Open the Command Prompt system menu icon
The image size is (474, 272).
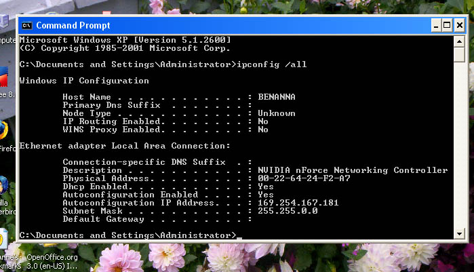pyautogui.click(x=26, y=25)
